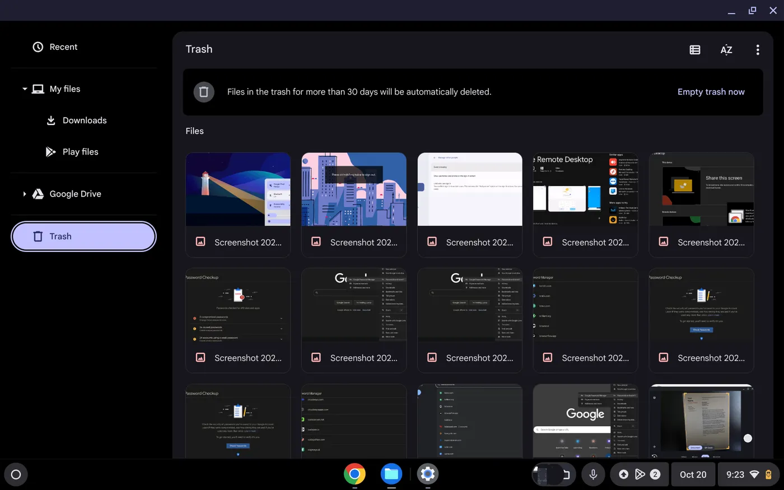Image resolution: width=784 pixels, height=490 pixels.
Task: Select the My files label in sidebar
Action: tap(65, 89)
